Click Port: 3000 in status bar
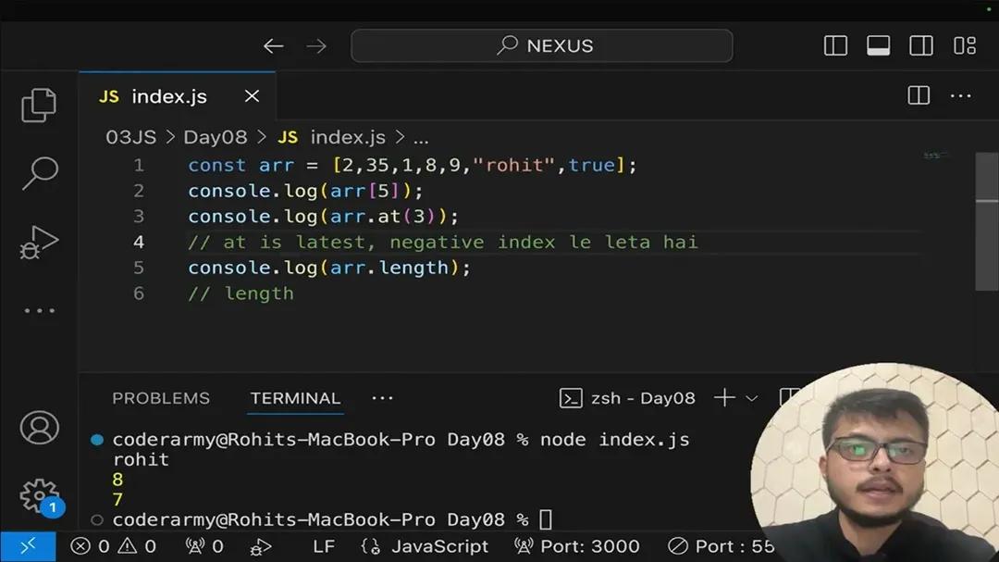 (x=577, y=546)
